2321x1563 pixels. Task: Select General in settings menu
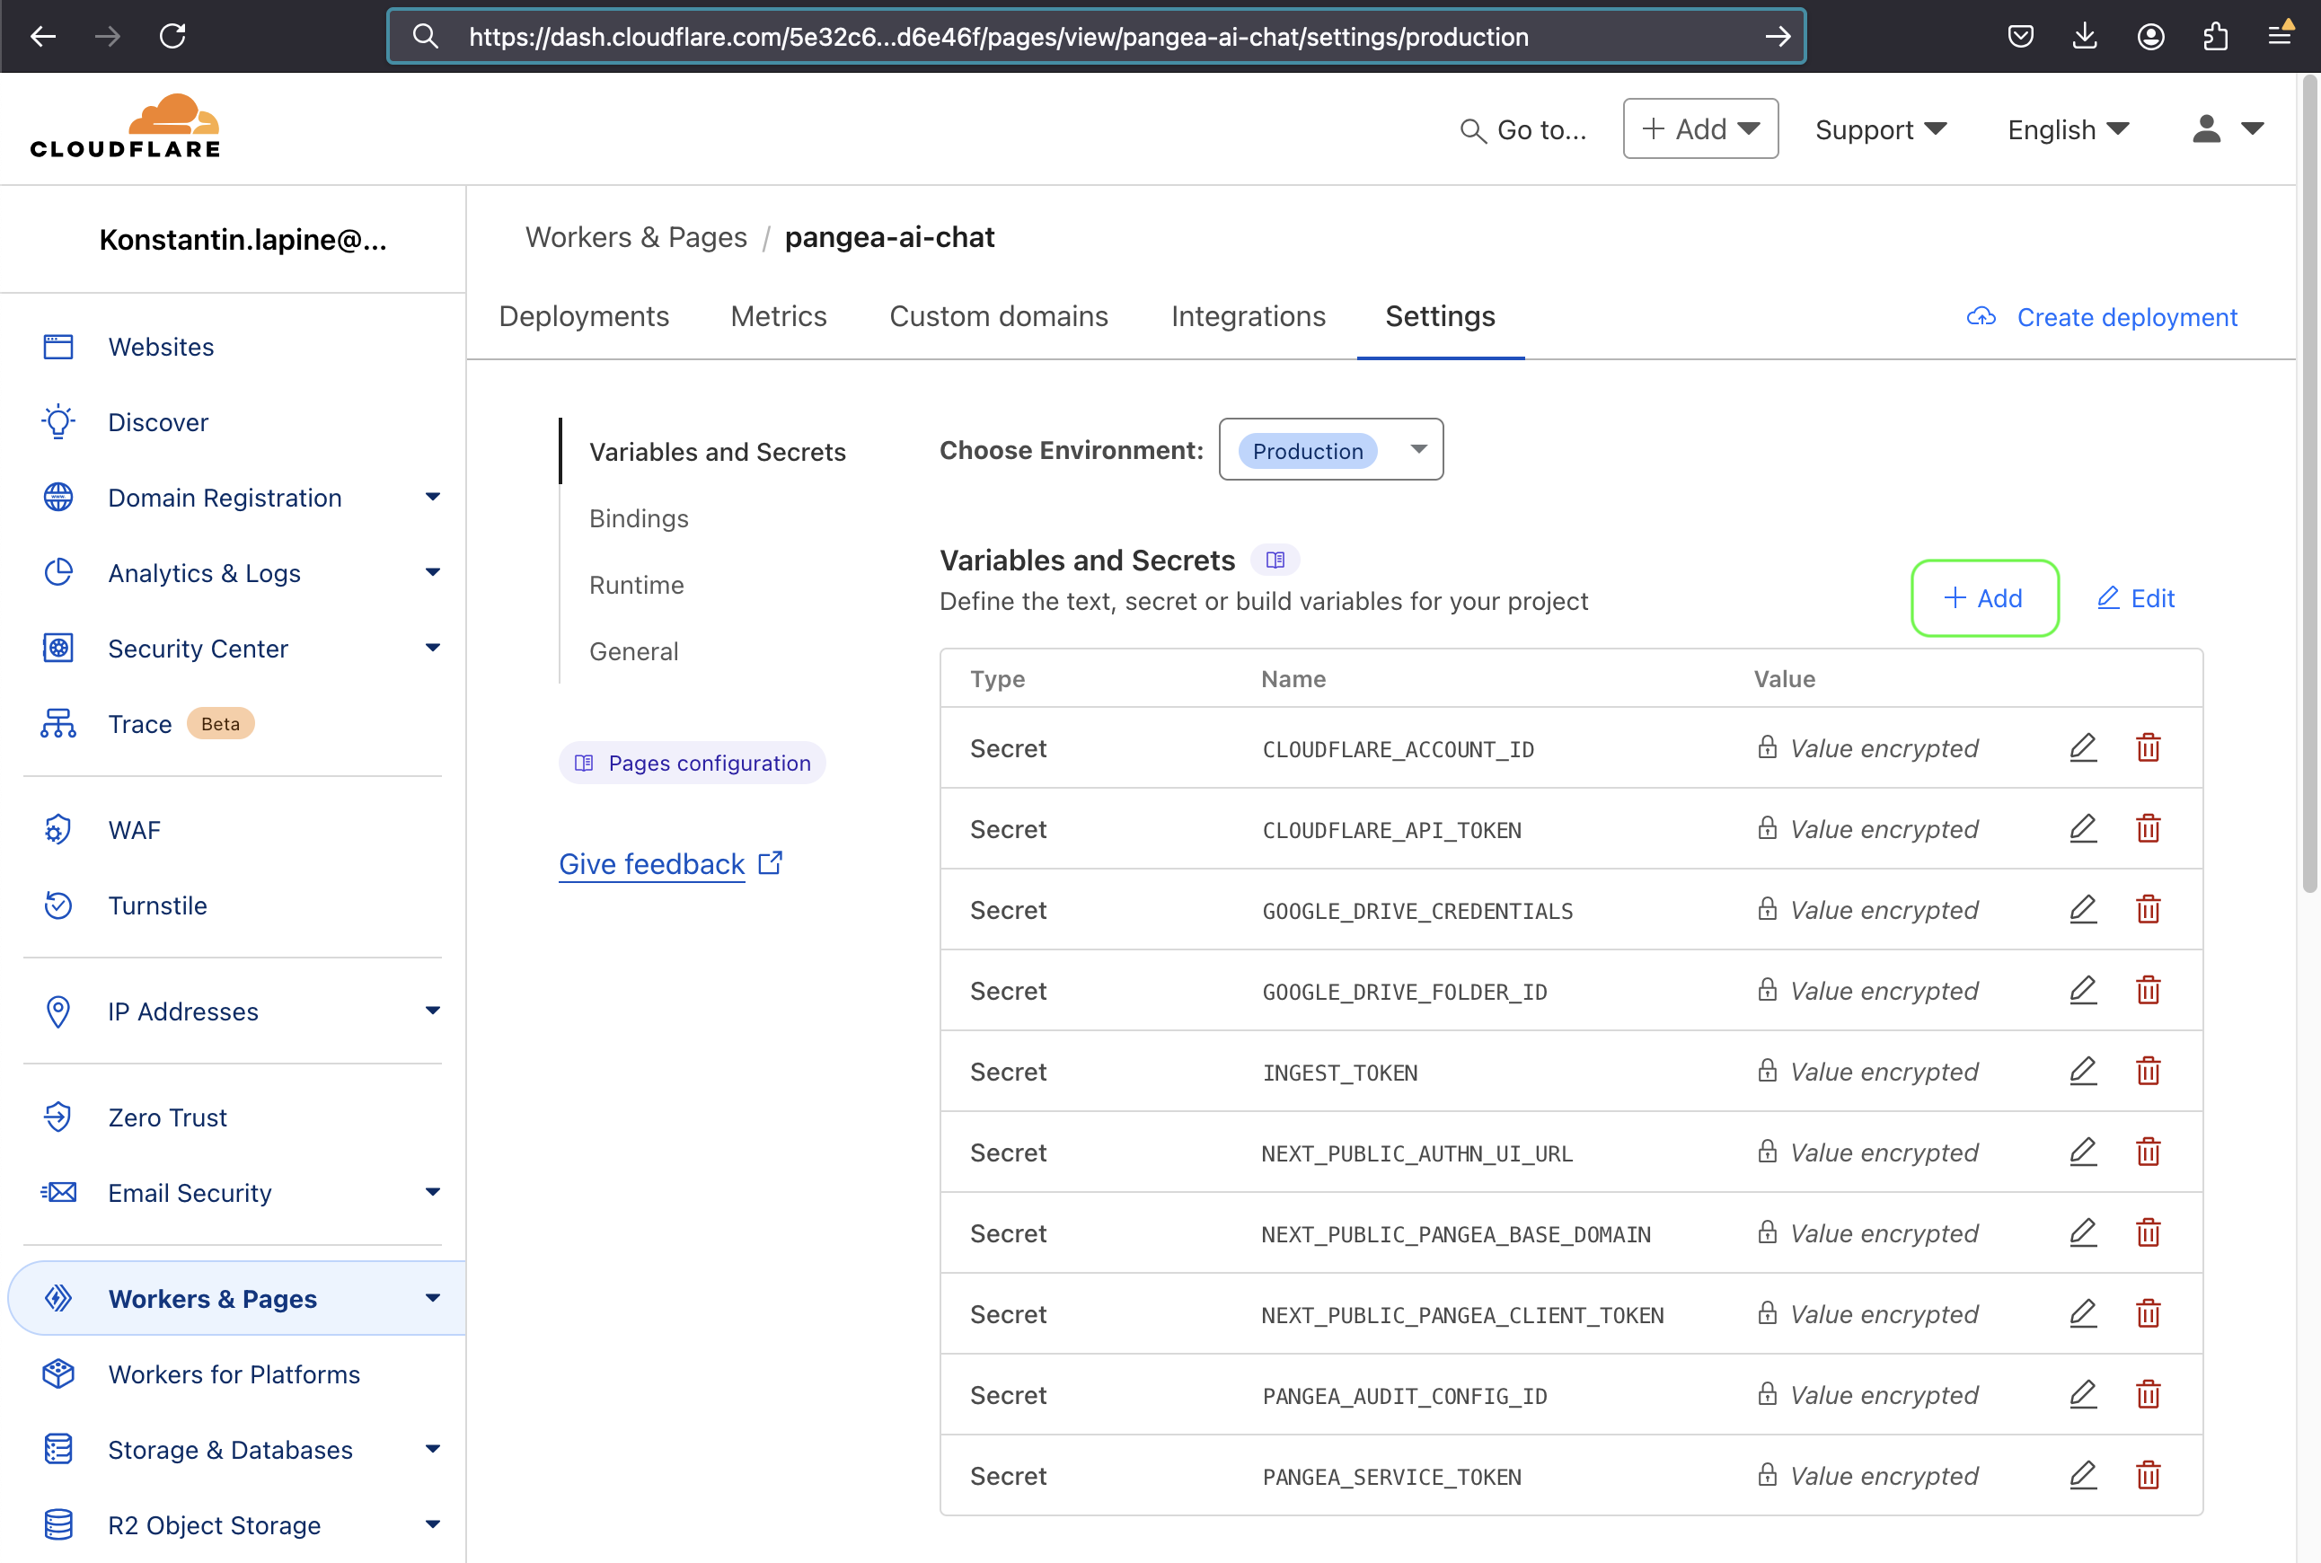coord(634,652)
